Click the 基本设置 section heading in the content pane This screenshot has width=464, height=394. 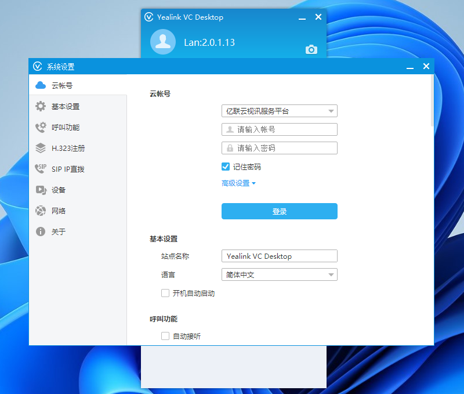tap(164, 239)
